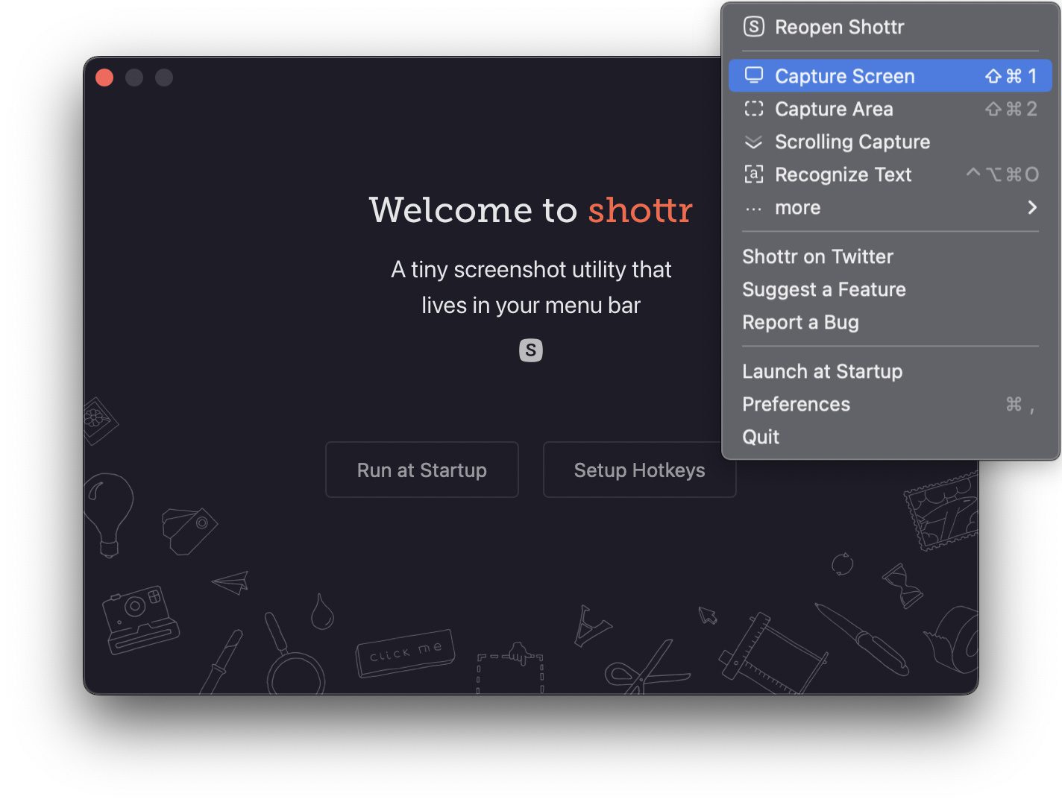This screenshot has width=1062, height=805.
Task: Quit Shottr from the menu
Action: point(890,437)
